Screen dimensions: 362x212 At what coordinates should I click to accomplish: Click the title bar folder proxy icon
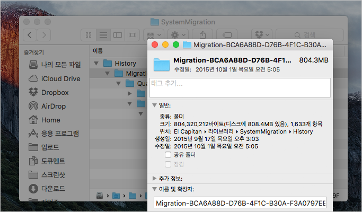point(187,45)
